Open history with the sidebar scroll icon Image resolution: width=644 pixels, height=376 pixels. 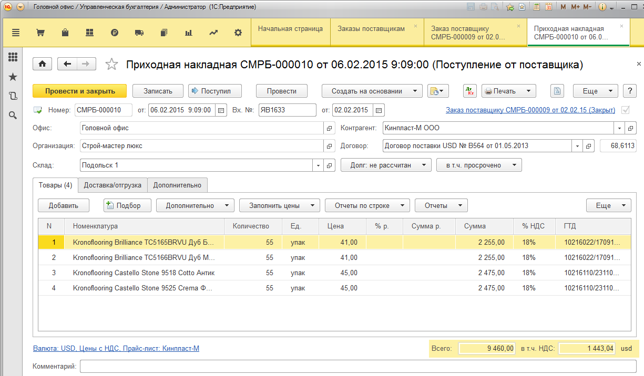(x=13, y=96)
